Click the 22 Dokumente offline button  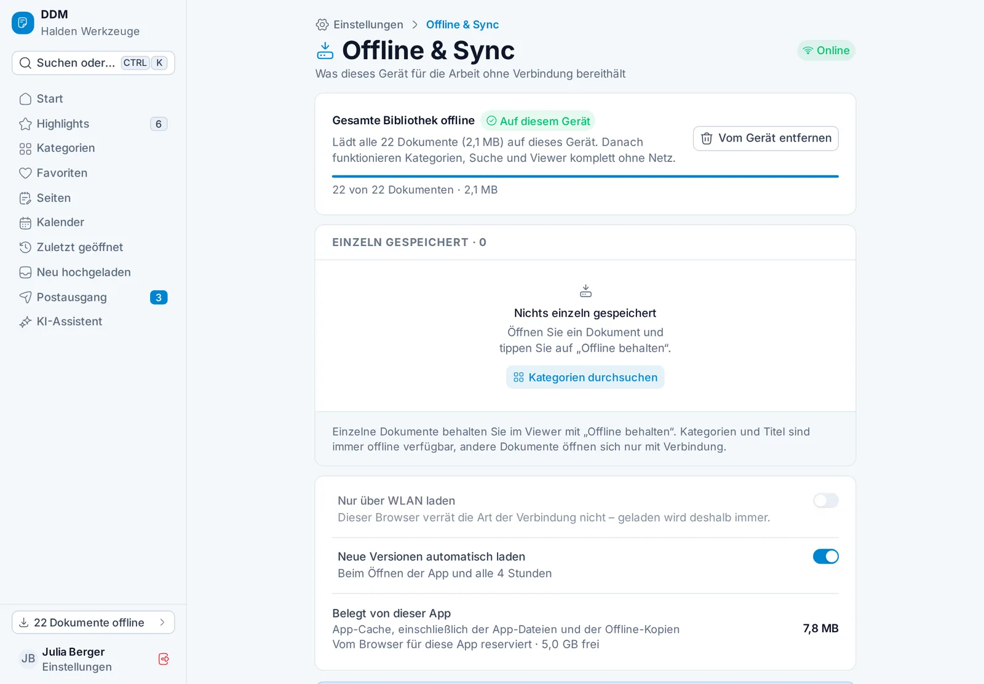pos(93,622)
